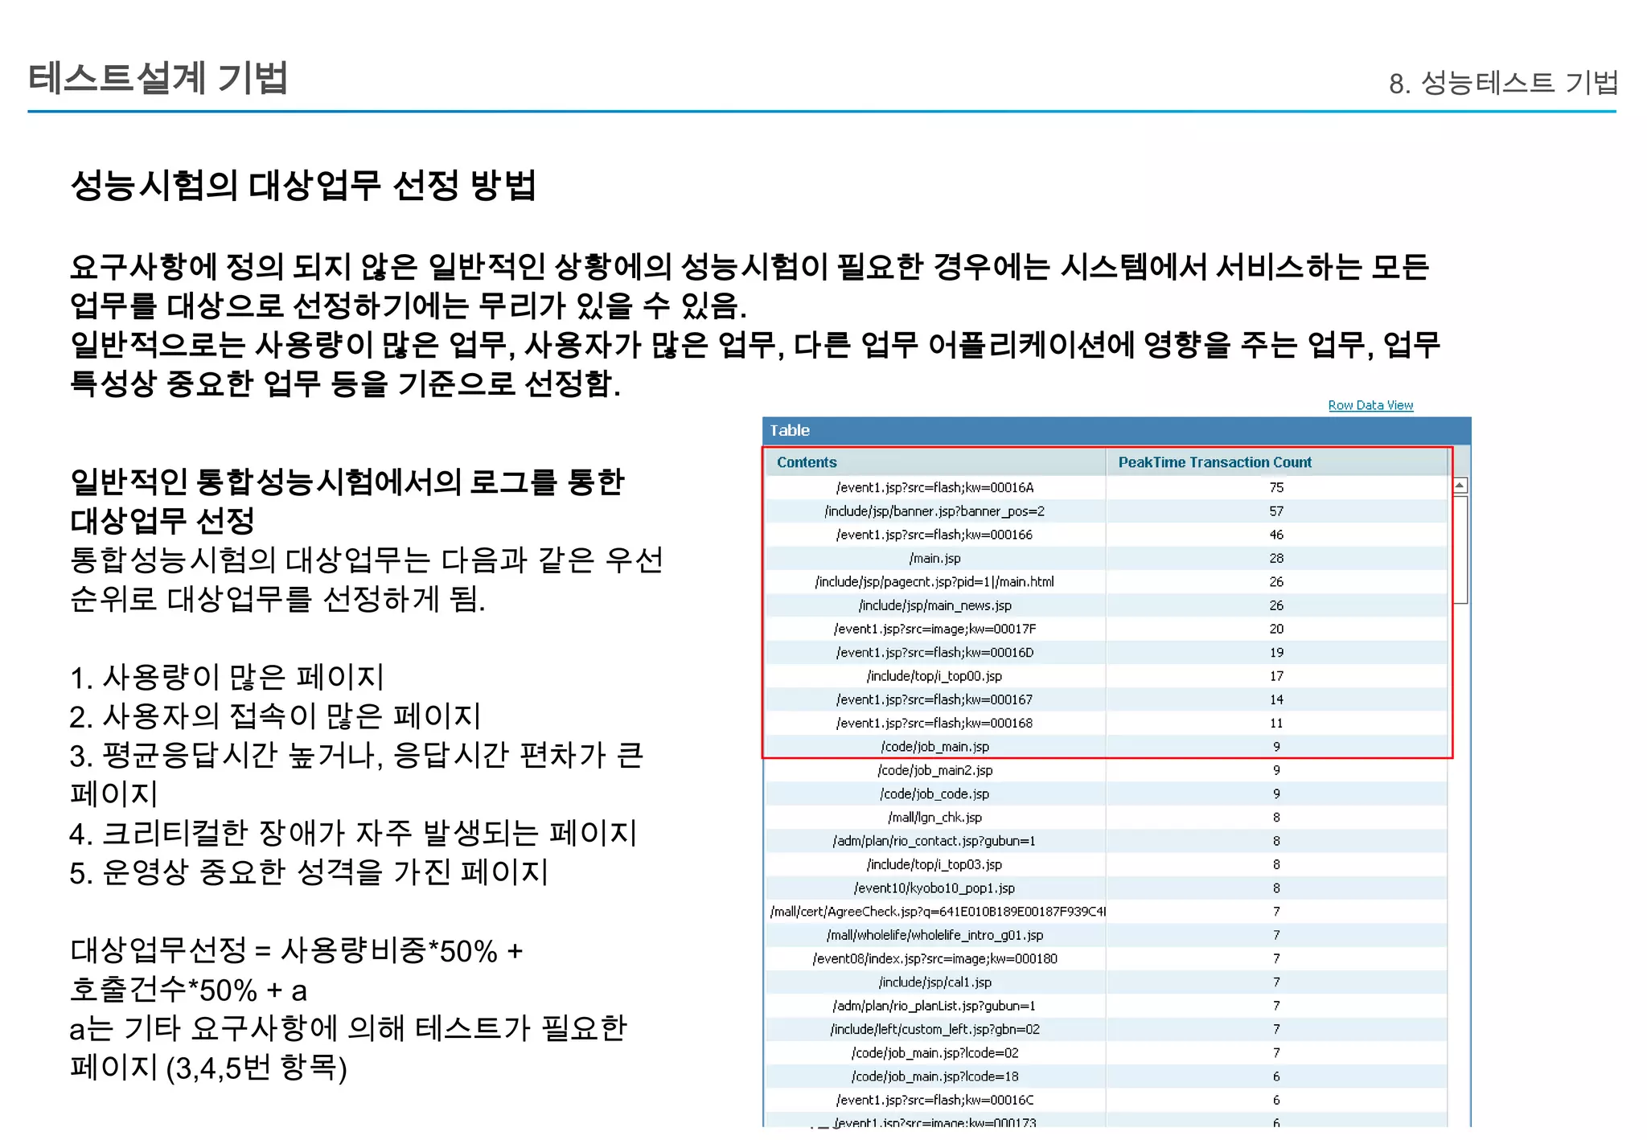1647x1140 pixels.
Task: Select row /event1.jsp?src=flash;kw=00016A
Action: tap(1107, 487)
